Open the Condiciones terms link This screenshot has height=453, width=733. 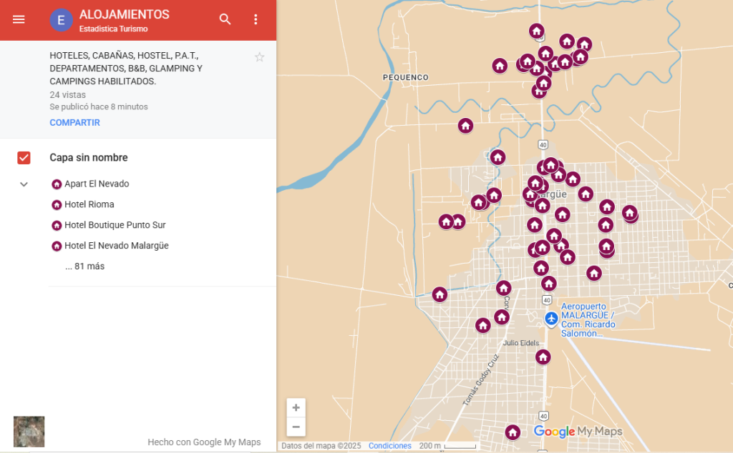(389, 446)
